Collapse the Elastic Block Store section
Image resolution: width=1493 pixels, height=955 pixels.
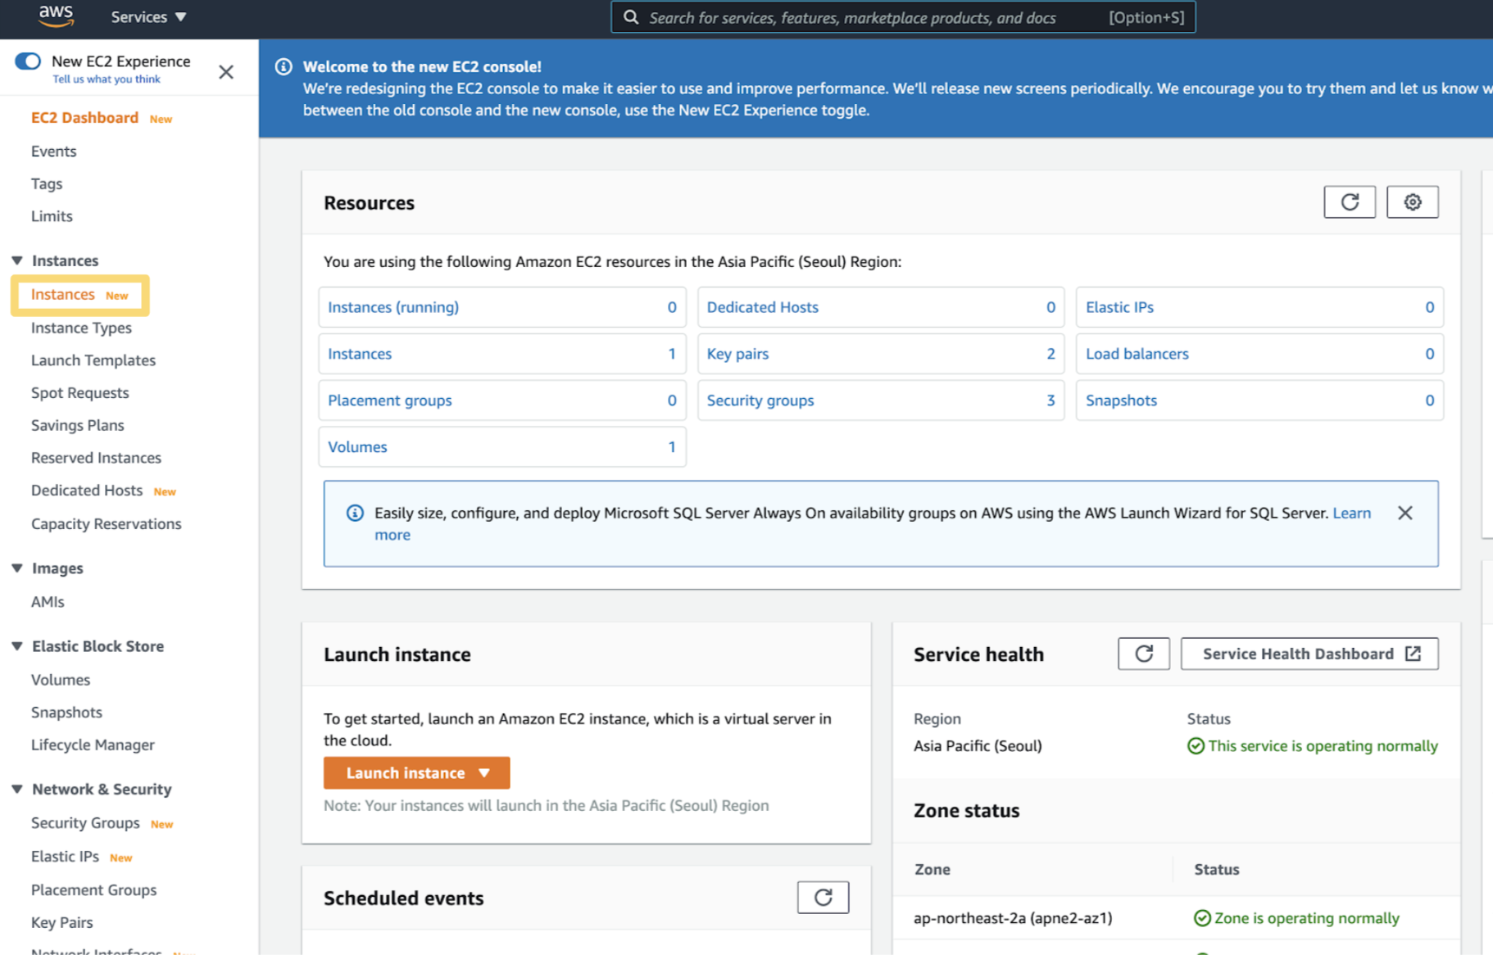[17, 646]
